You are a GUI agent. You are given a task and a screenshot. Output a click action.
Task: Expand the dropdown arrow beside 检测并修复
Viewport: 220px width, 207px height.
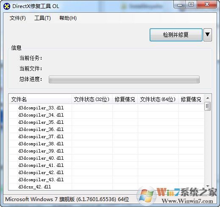207,35
